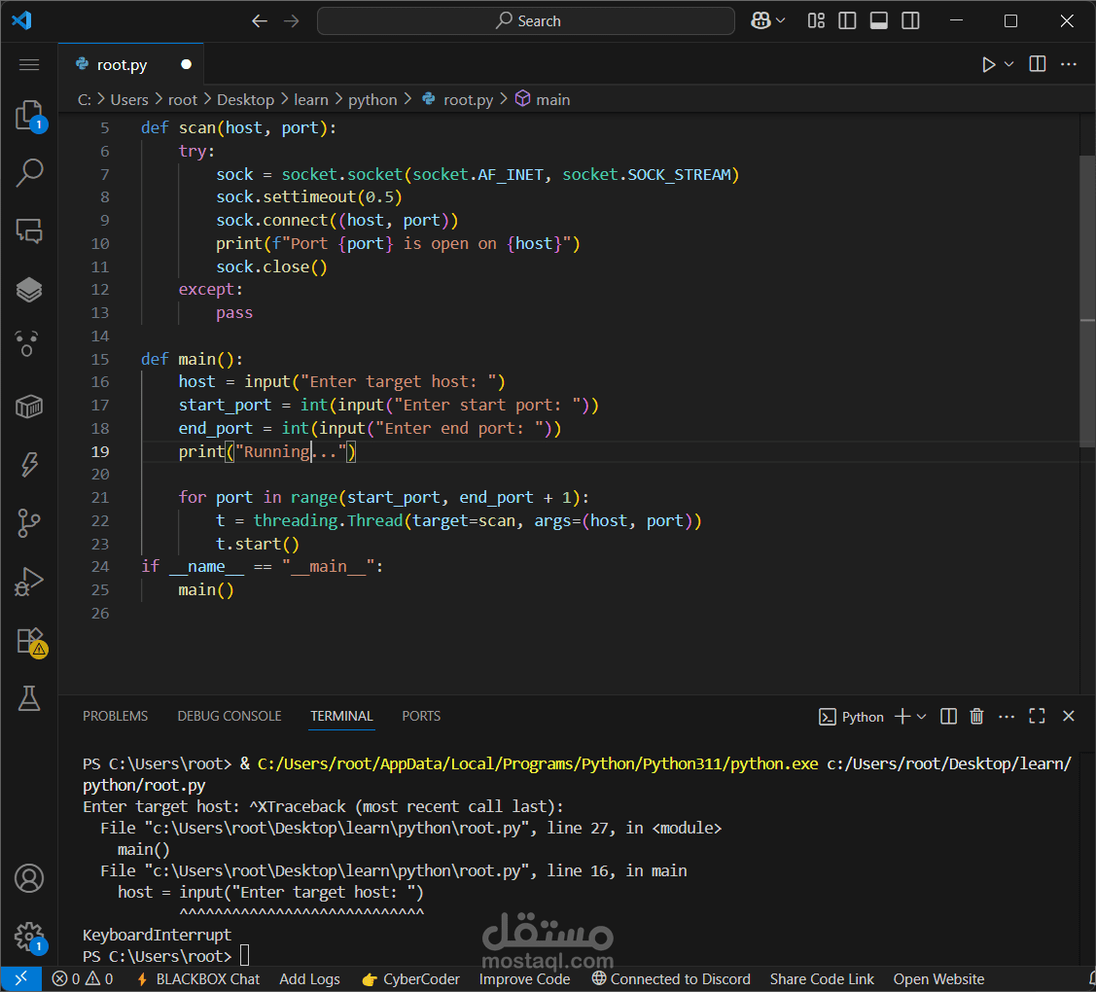This screenshot has width=1096, height=992.
Task: Click the editor vertical scrollbar
Action: pos(1087,301)
